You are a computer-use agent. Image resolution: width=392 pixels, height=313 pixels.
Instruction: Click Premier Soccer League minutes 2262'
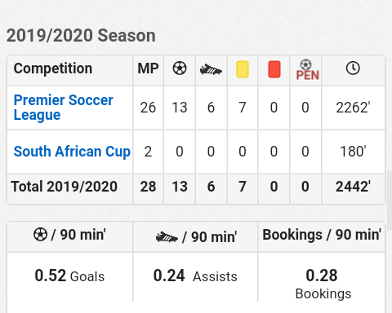point(353,108)
